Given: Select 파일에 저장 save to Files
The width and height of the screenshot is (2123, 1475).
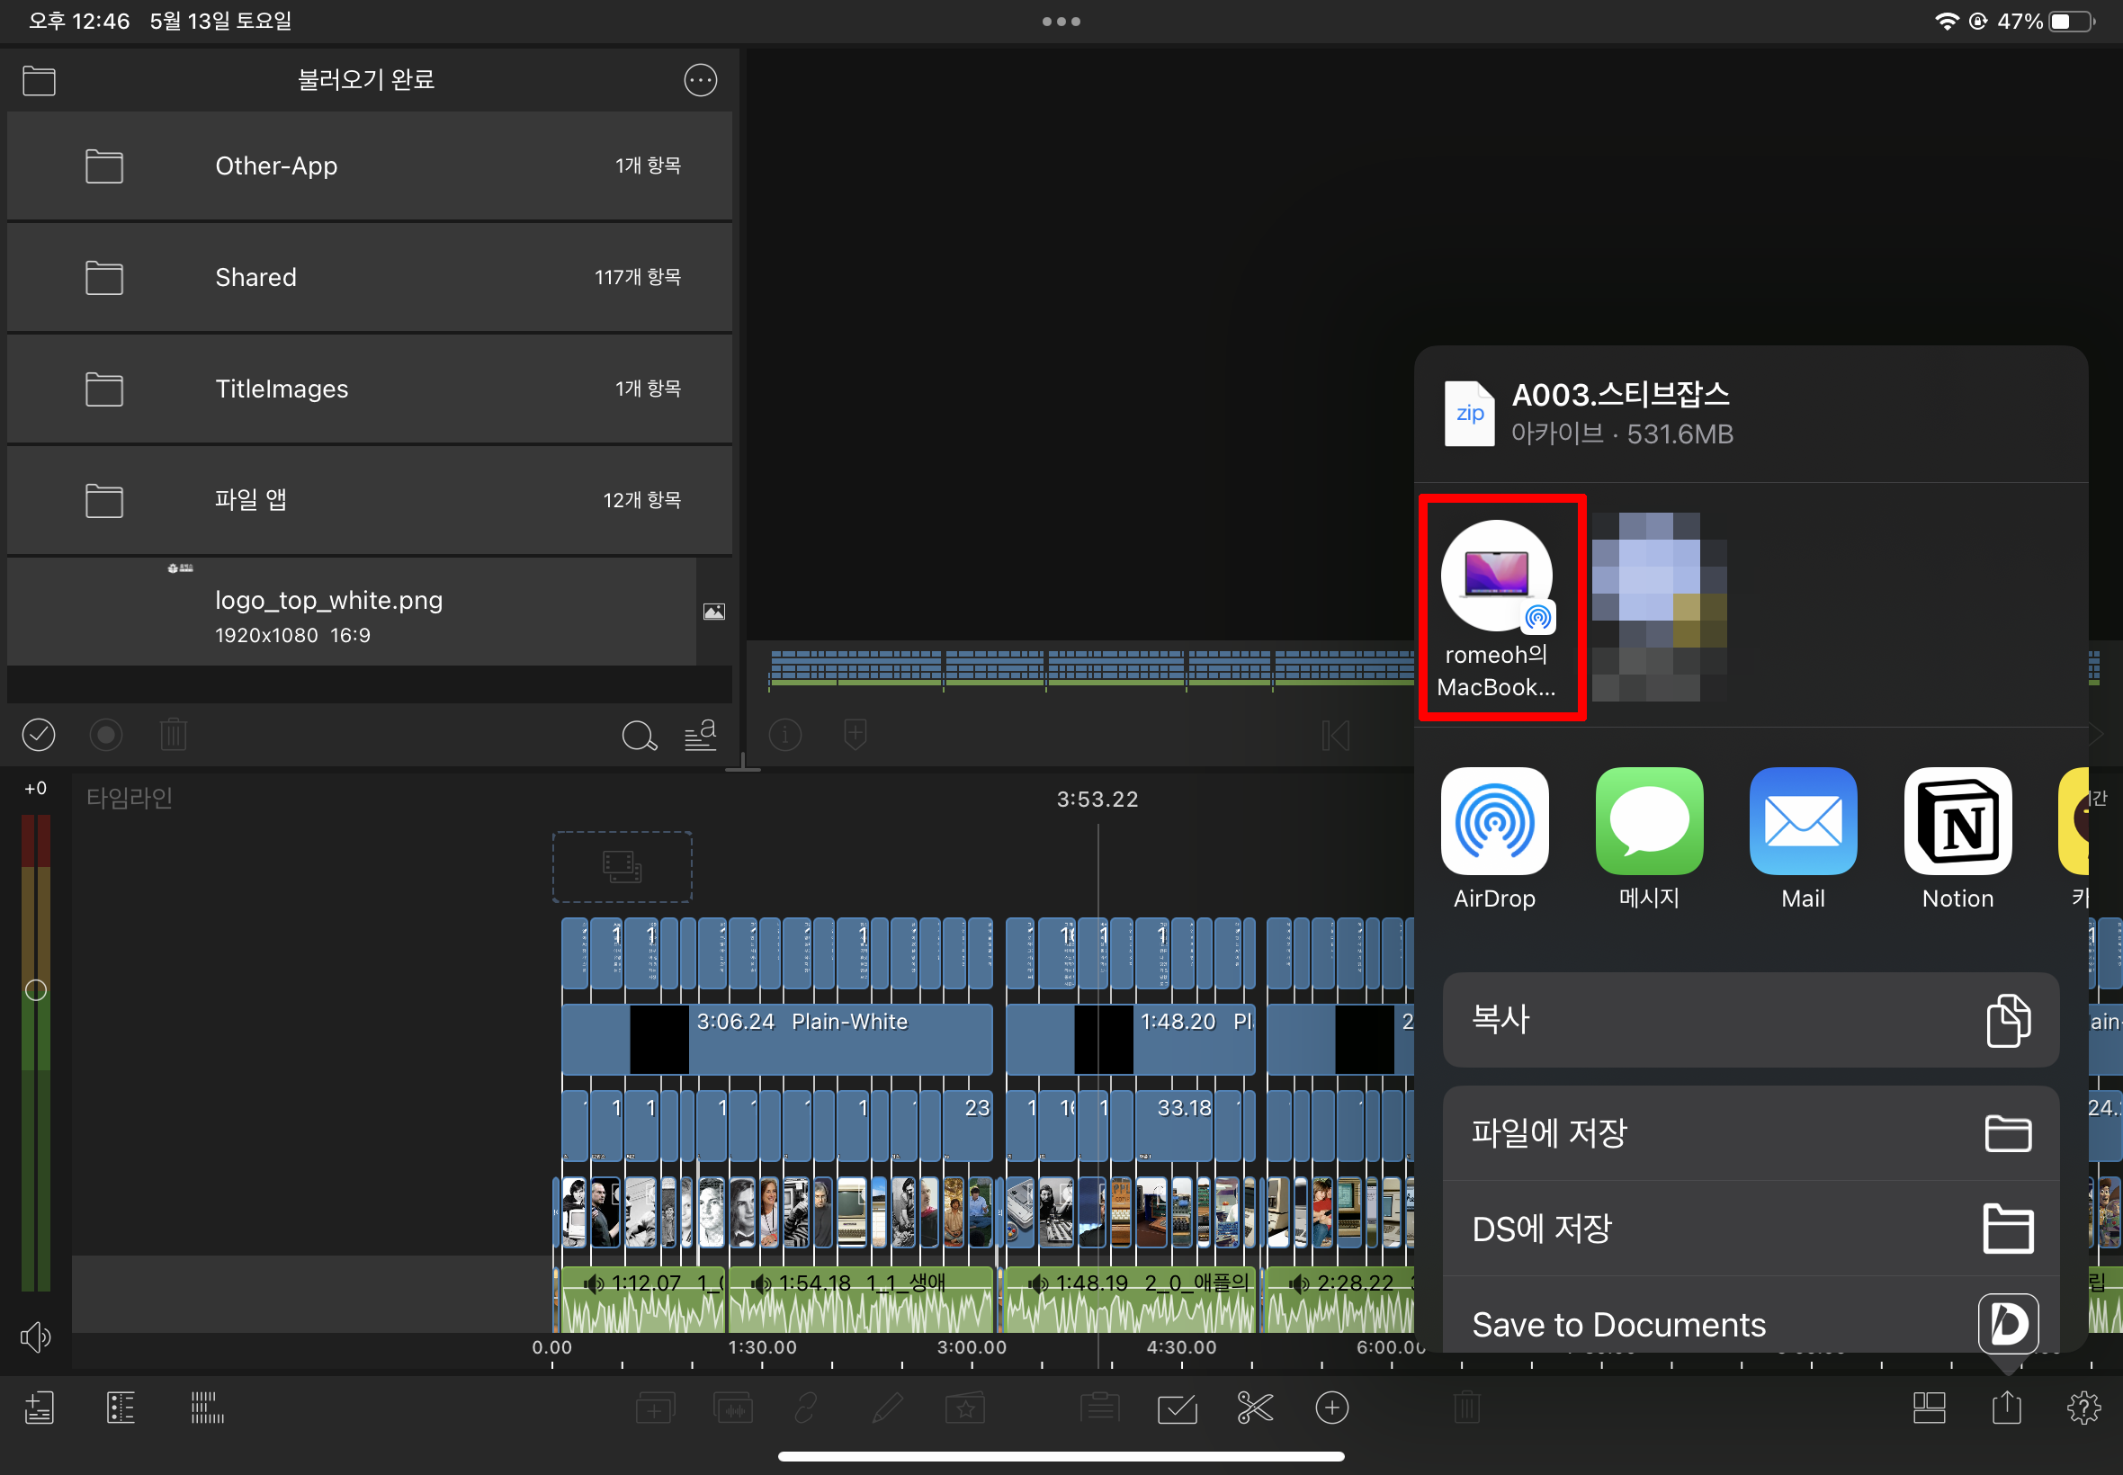Looking at the screenshot, I should (x=1750, y=1133).
